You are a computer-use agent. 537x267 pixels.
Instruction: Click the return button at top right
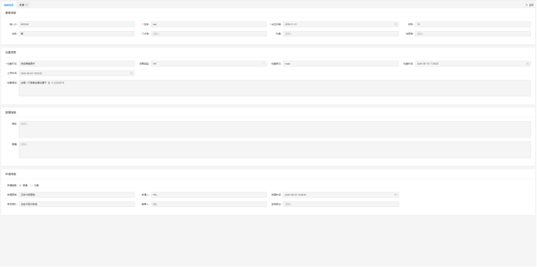tap(529, 5)
